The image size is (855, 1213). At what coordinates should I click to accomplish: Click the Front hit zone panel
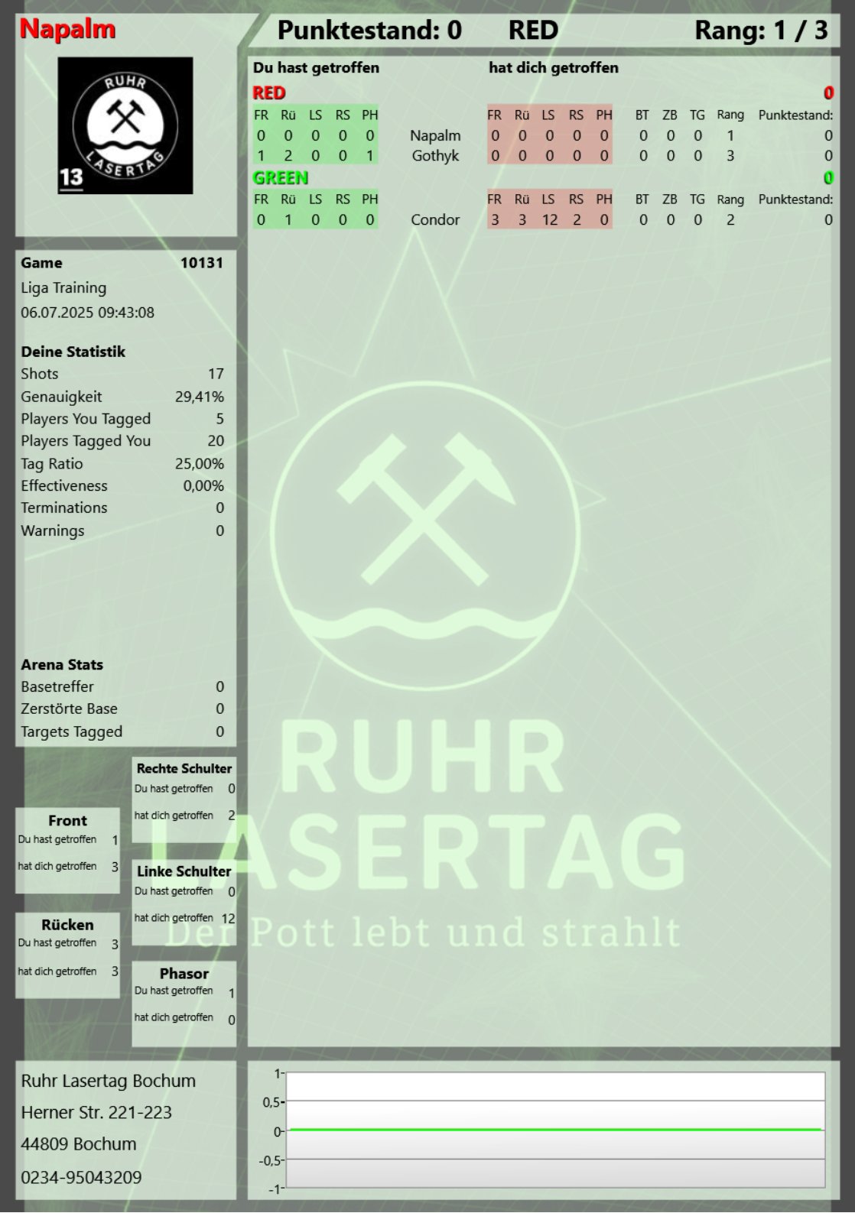point(68,849)
